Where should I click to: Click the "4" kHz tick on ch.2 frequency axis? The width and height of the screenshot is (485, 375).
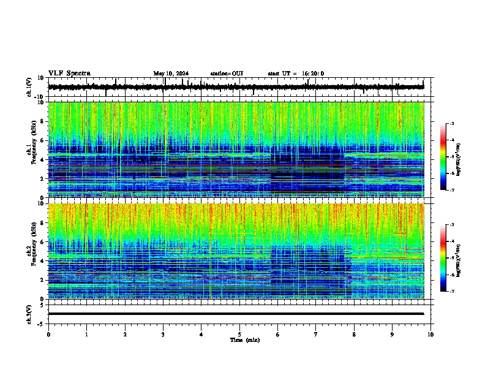[x=42, y=261]
